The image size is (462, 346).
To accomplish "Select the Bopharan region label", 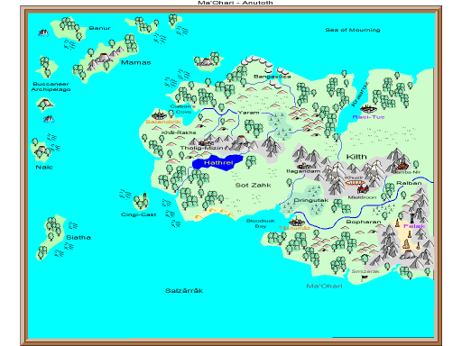I will point(364,222).
